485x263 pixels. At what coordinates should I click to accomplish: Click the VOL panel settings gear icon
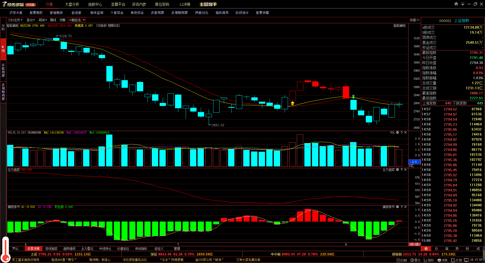click(397, 133)
